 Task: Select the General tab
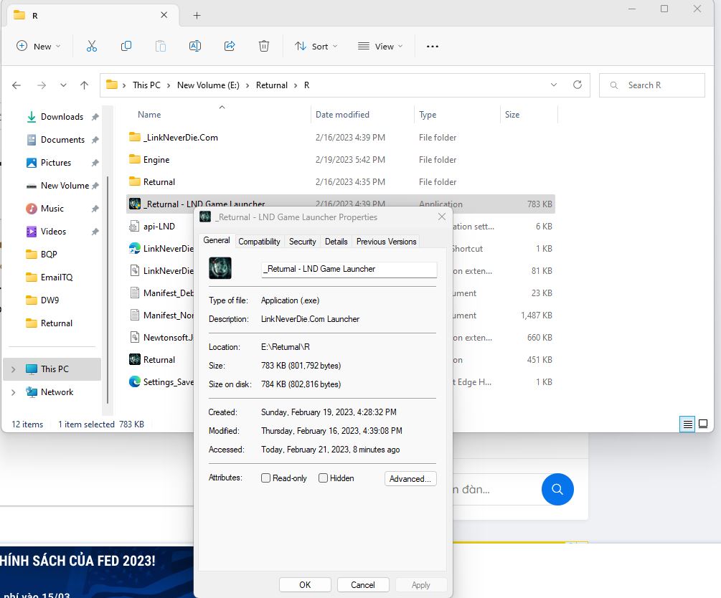pyautogui.click(x=217, y=240)
